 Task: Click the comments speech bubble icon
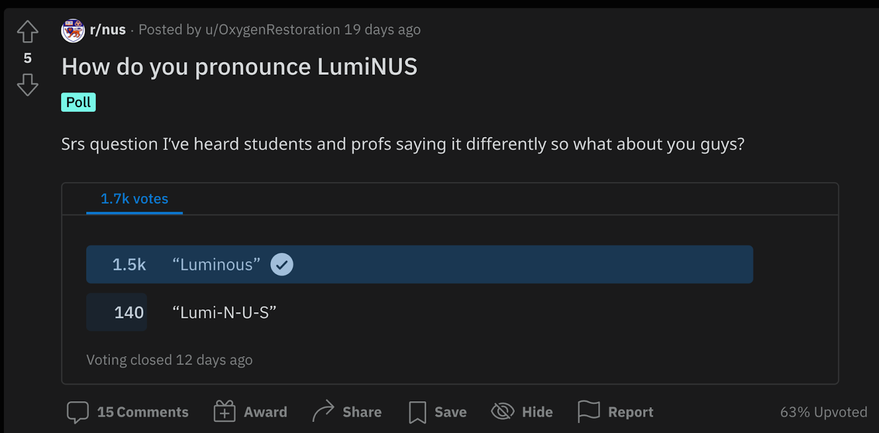[x=77, y=412]
